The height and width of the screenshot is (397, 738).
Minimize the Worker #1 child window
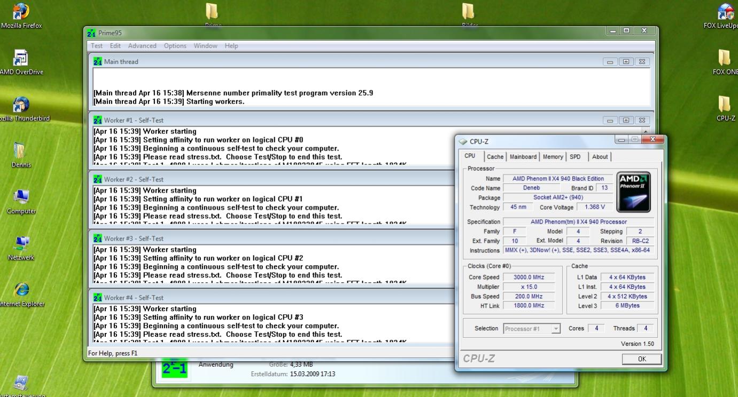click(610, 121)
